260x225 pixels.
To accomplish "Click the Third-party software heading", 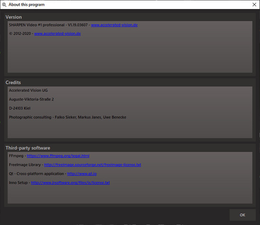I will pyautogui.click(x=28, y=148).
